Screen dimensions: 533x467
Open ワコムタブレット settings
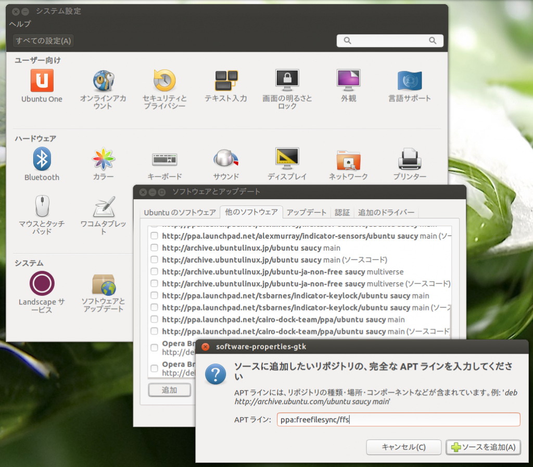pyautogui.click(x=103, y=215)
